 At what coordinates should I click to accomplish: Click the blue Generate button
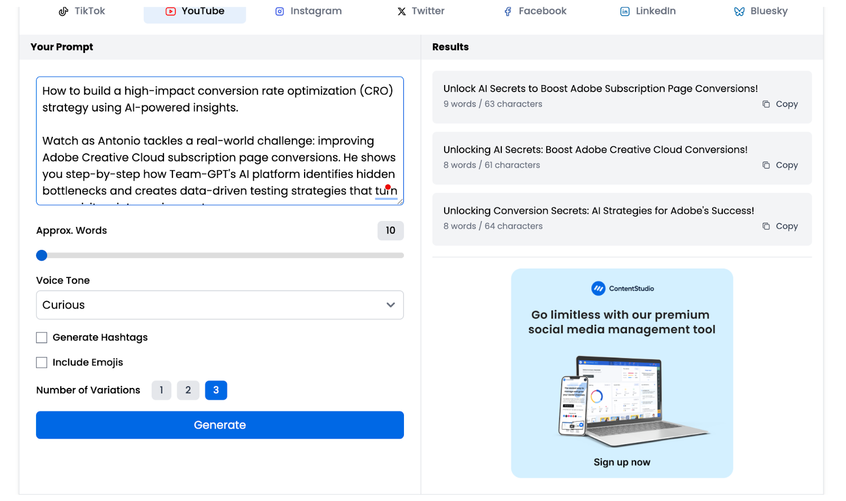coord(219,425)
